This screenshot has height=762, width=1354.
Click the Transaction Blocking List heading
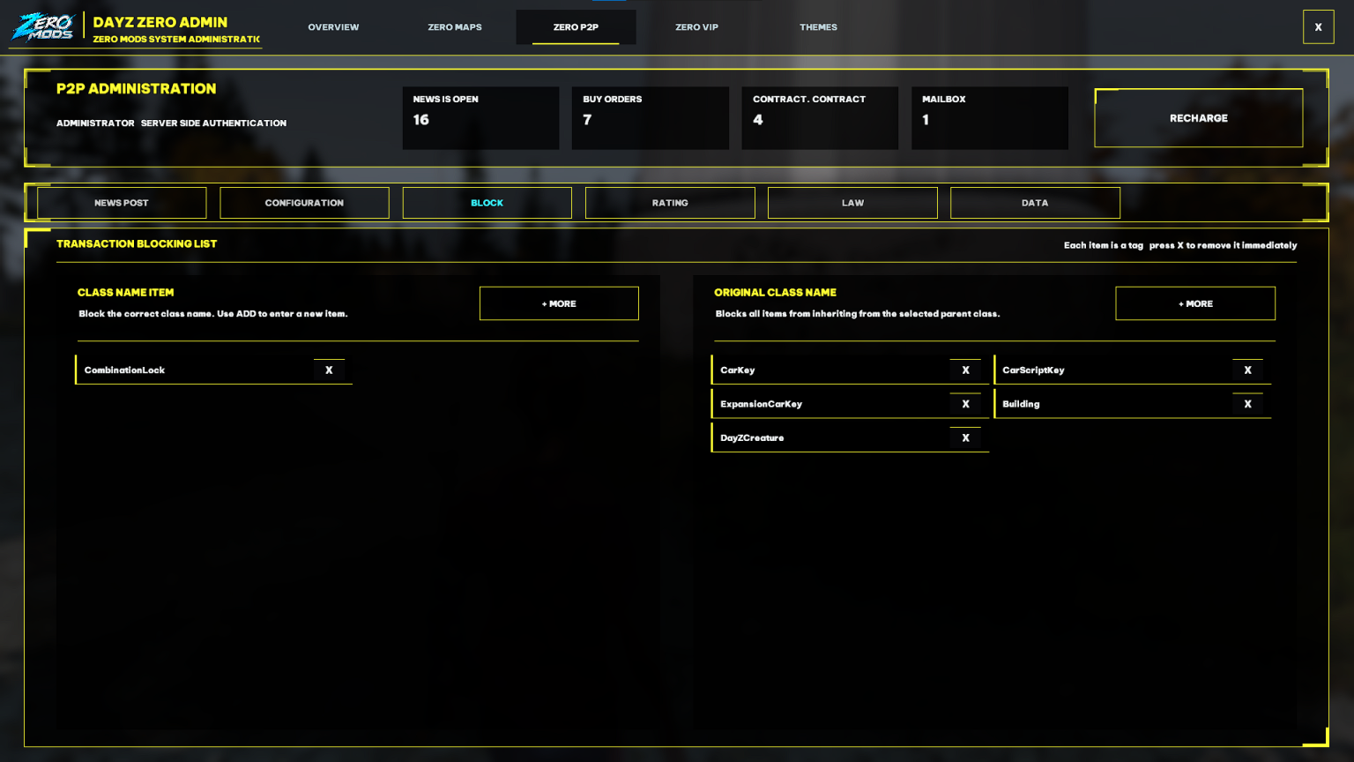pyautogui.click(x=137, y=243)
